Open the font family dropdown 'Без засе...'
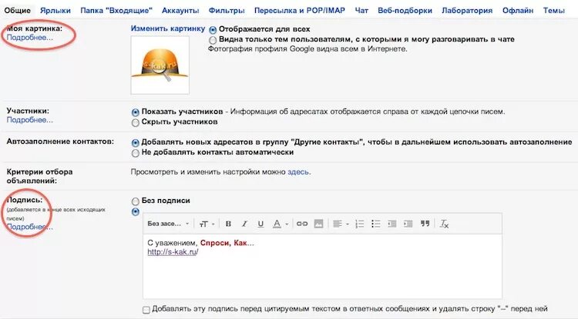This screenshot has height=319, width=578. pyautogui.click(x=168, y=224)
